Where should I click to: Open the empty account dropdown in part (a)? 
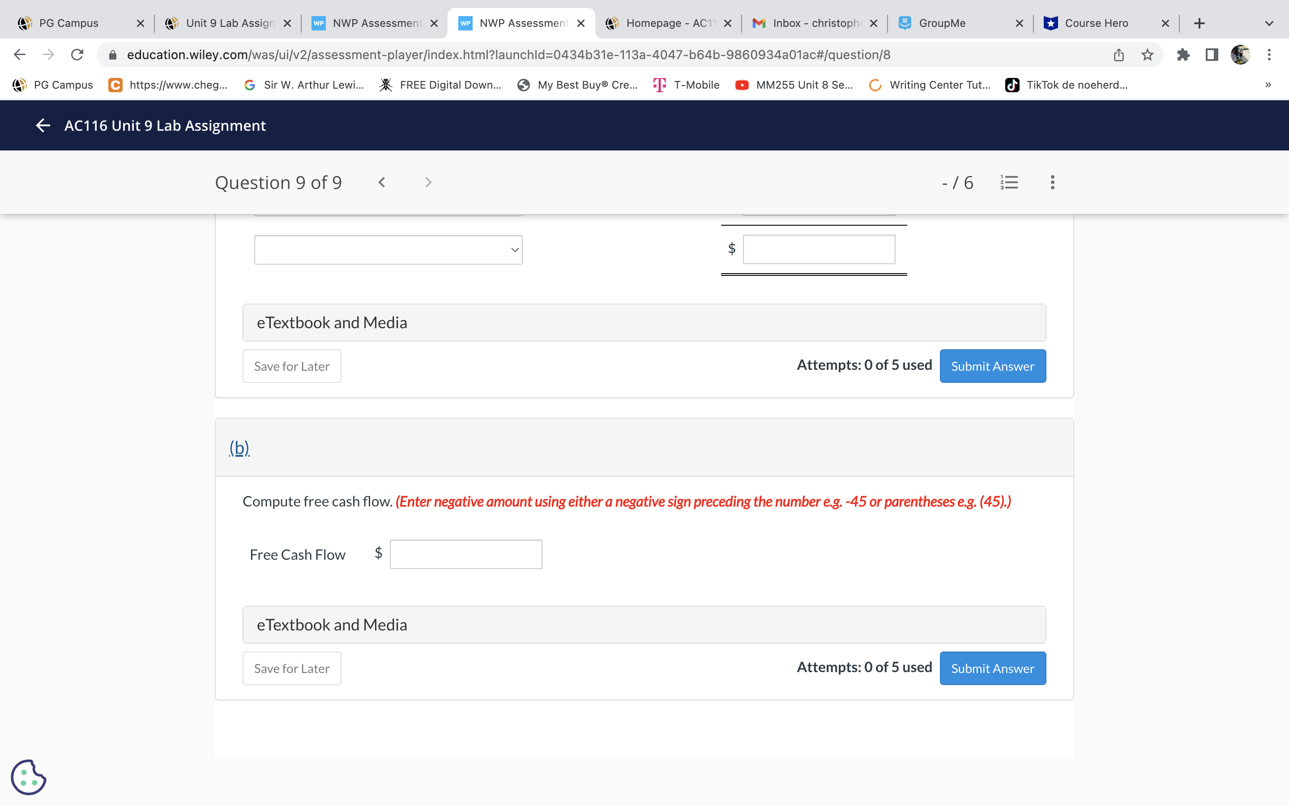coord(388,249)
